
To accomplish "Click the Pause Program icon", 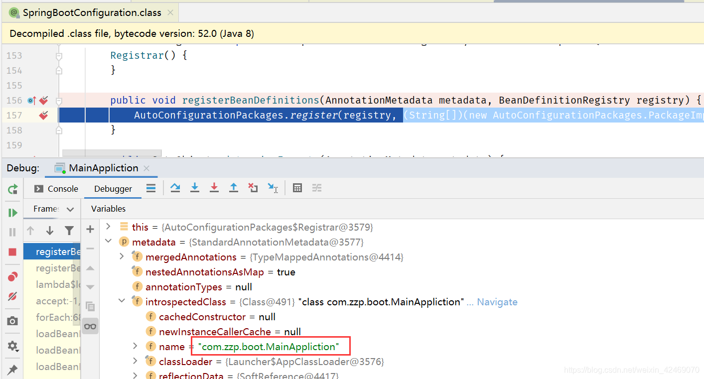I will pyautogui.click(x=12, y=232).
